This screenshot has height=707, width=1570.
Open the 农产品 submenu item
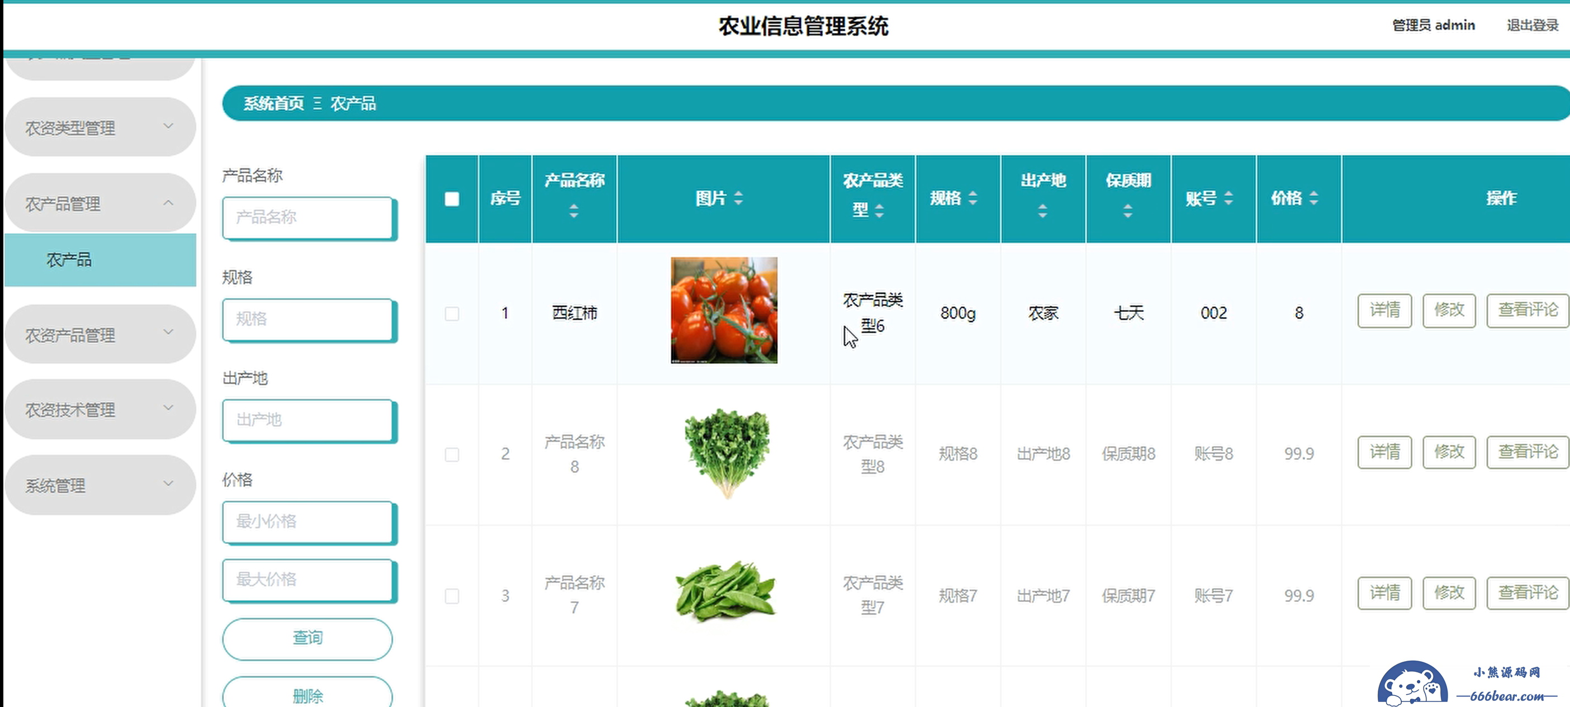point(100,260)
